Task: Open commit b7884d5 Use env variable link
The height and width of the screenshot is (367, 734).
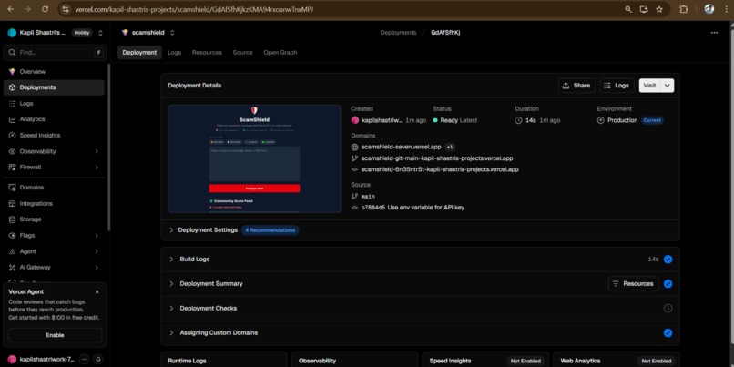Action: [x=413, y=208]
